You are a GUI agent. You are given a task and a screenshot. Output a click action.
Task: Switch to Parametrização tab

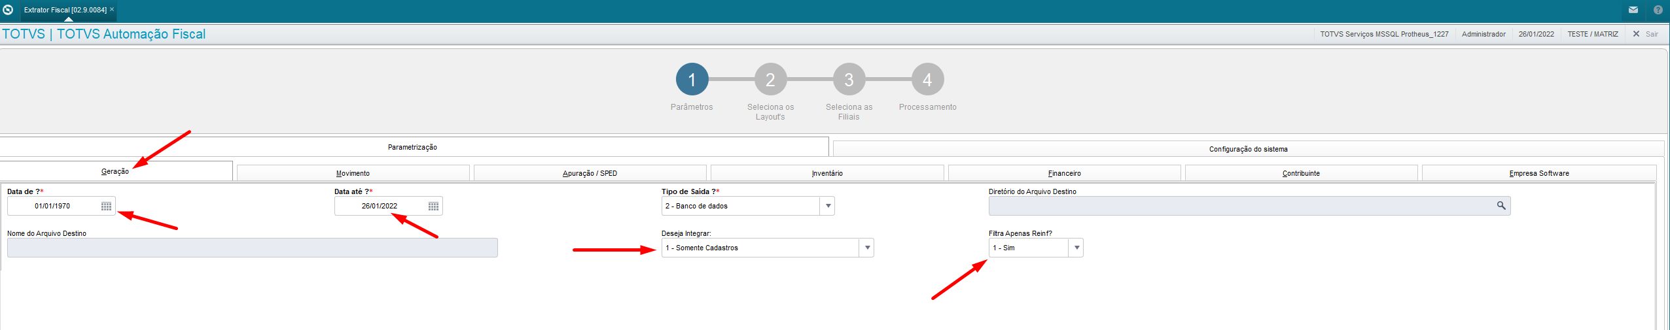413,147
